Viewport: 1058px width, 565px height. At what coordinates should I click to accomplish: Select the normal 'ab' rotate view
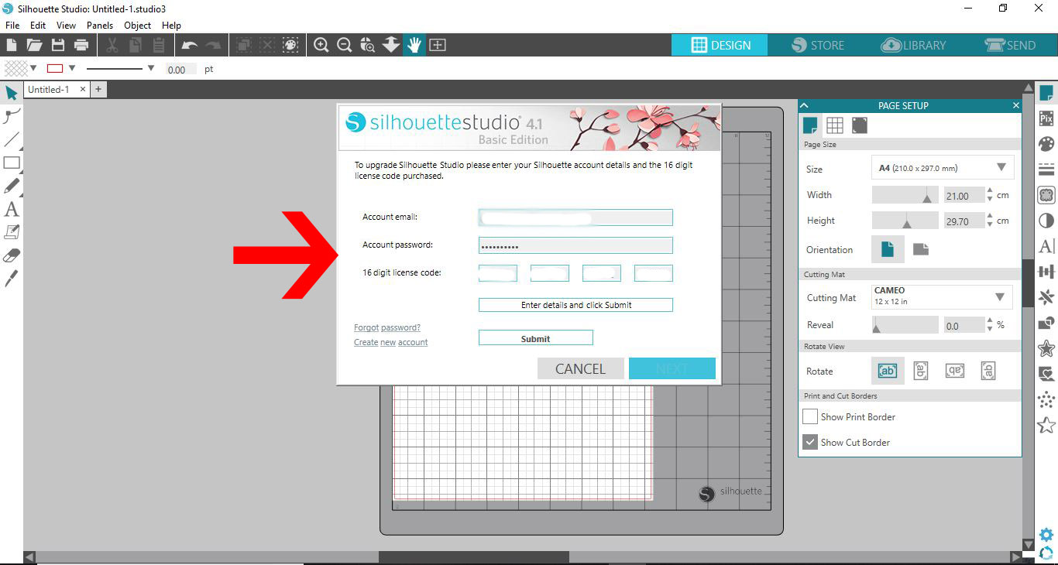coord(887,372)
